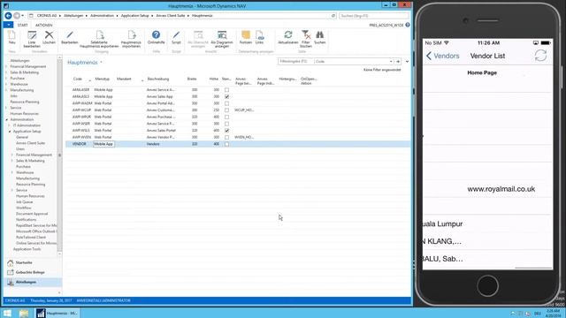Uncheck Standard checkbox for AMA-ASLS row

pos(226,96)
